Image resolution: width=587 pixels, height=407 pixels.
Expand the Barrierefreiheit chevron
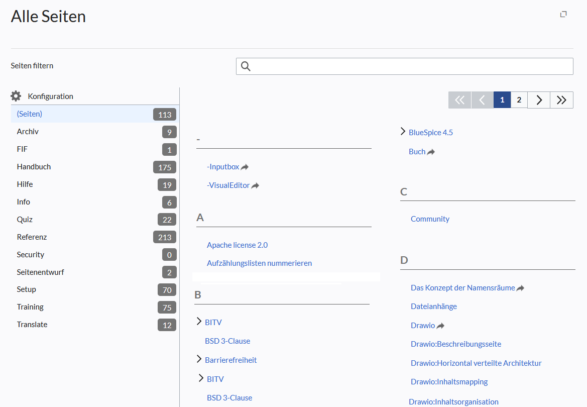[x=199, y=359]
